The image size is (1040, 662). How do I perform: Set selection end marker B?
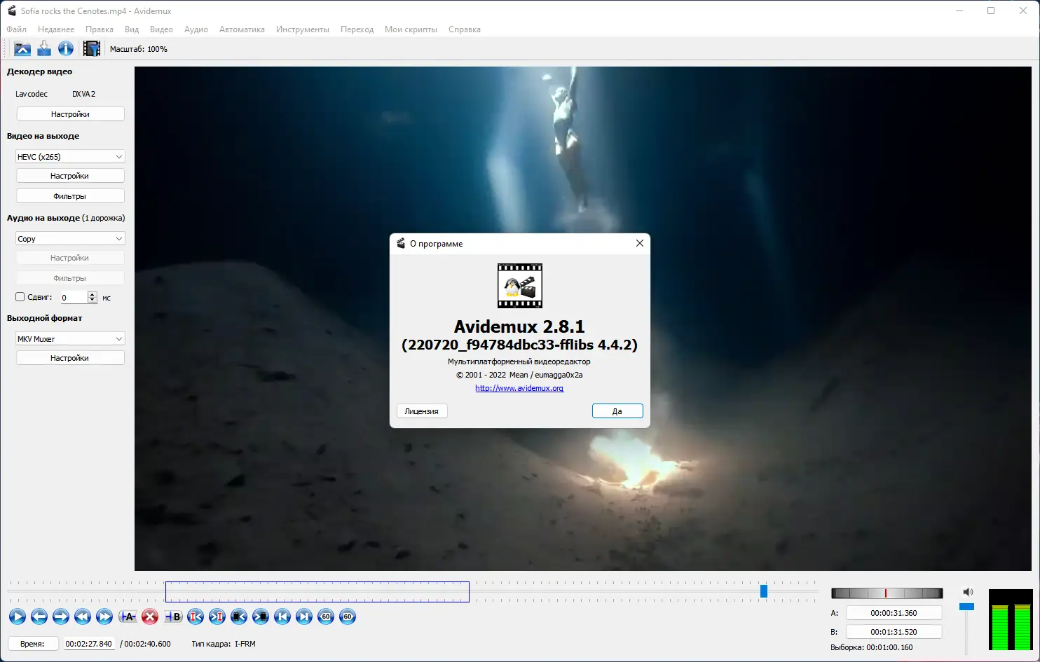tap(172, 616)
